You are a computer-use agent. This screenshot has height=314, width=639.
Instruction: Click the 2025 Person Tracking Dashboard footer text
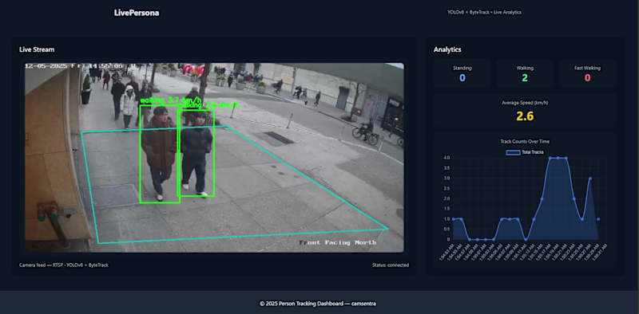(x=319, y=304)
